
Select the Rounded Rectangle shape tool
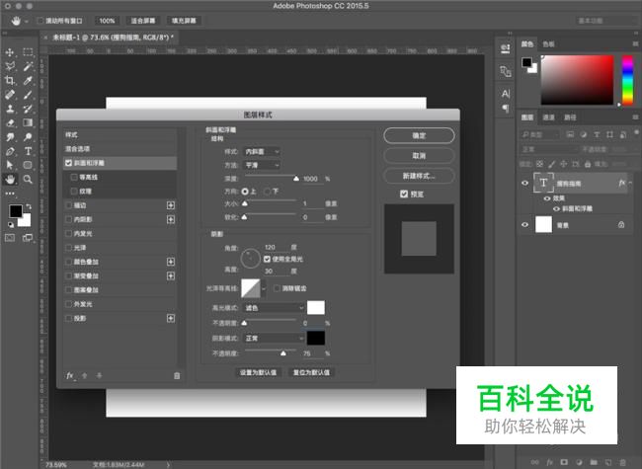28,165
